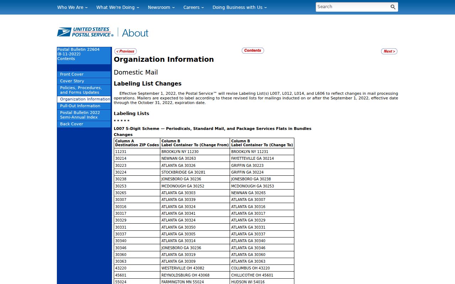Image resolution: width=455 pixels, height=284 pixels.
Task: Click the Column A Destination ZIP Codes header
Action: [137, 143]
